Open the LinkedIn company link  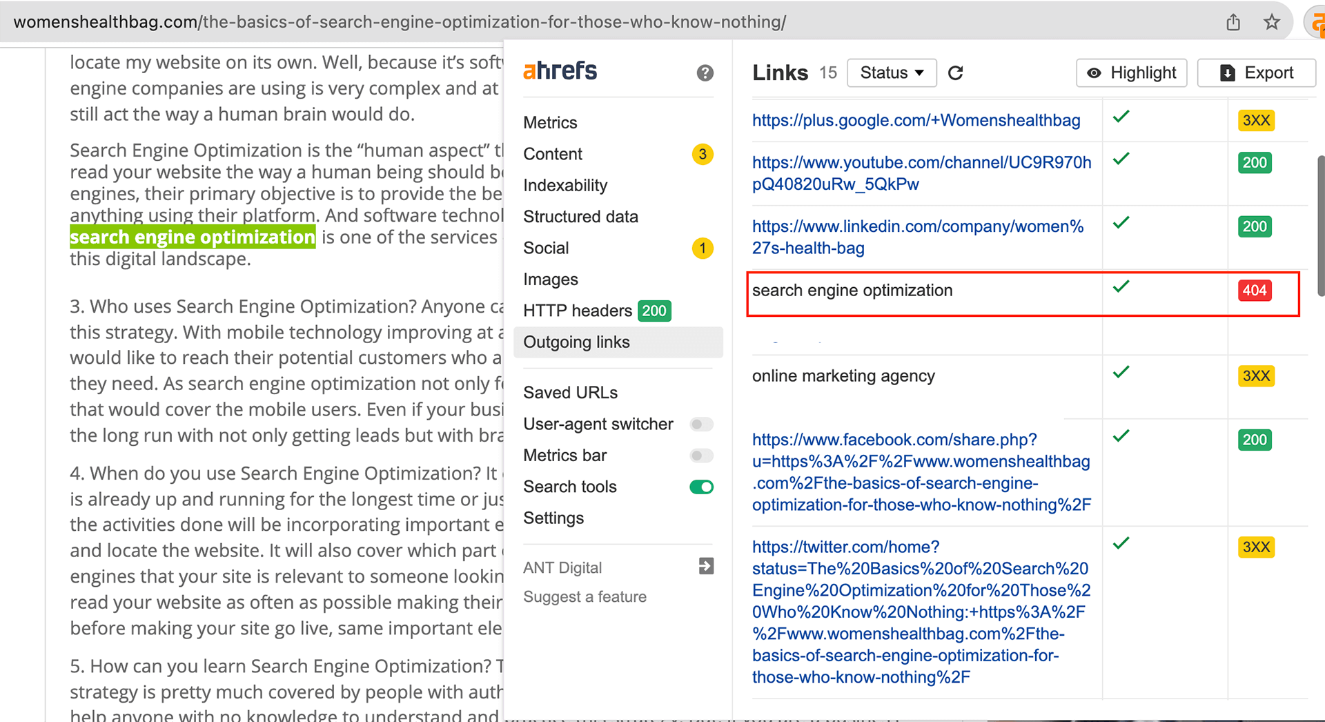coord(918,237)
